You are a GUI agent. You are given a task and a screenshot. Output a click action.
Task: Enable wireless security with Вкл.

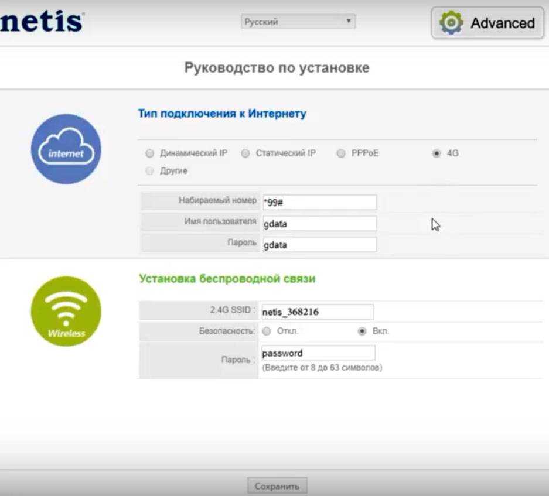[362, 331]
